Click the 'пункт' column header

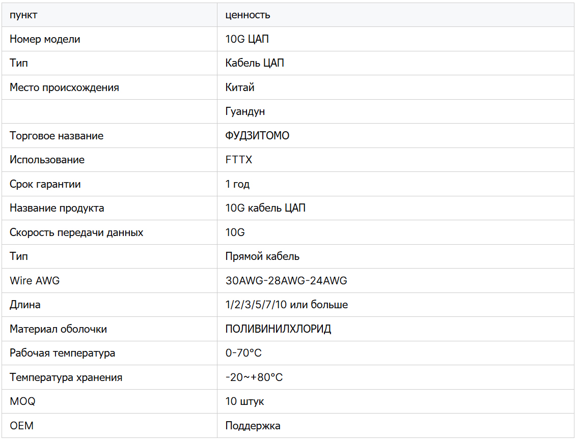[23, 15]
